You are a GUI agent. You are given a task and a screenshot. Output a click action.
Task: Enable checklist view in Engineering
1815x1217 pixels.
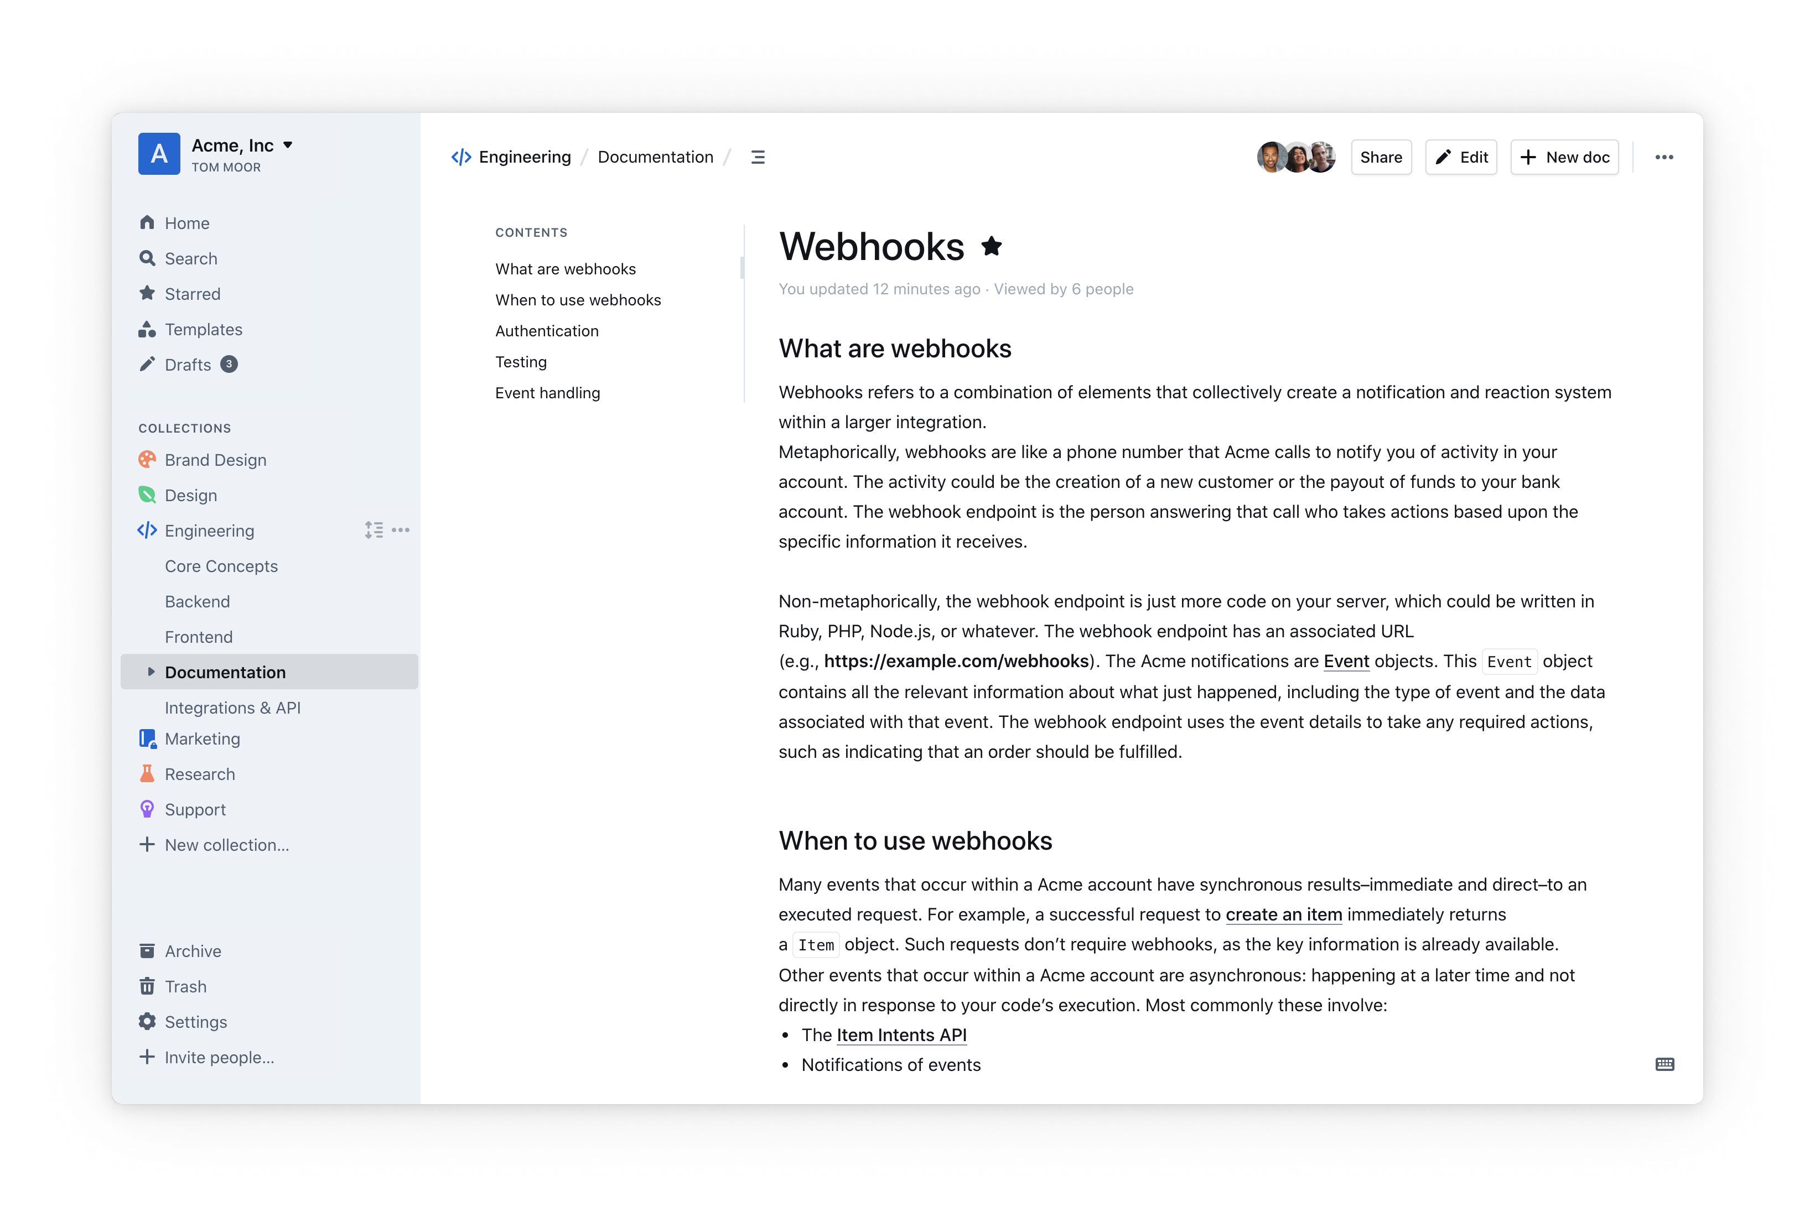(x=374, y=531)
